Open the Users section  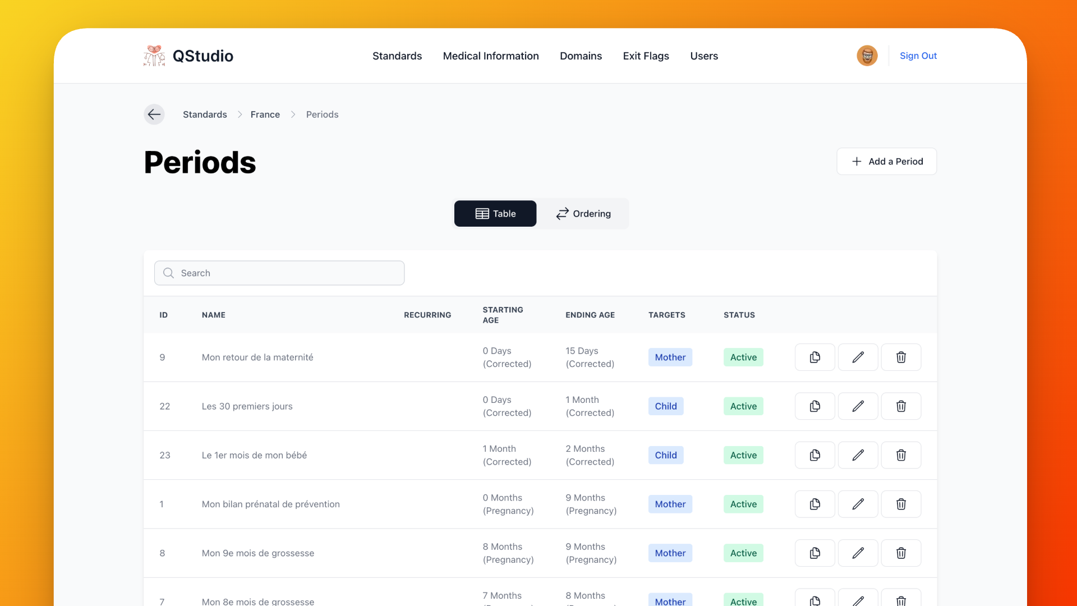(704, 56)
